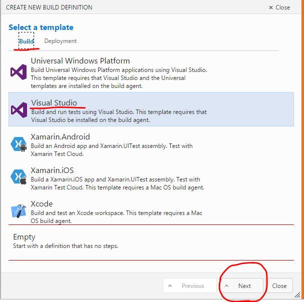
Task: Click the purple icon of the Visual Studio template
Action: coord(19,110)
